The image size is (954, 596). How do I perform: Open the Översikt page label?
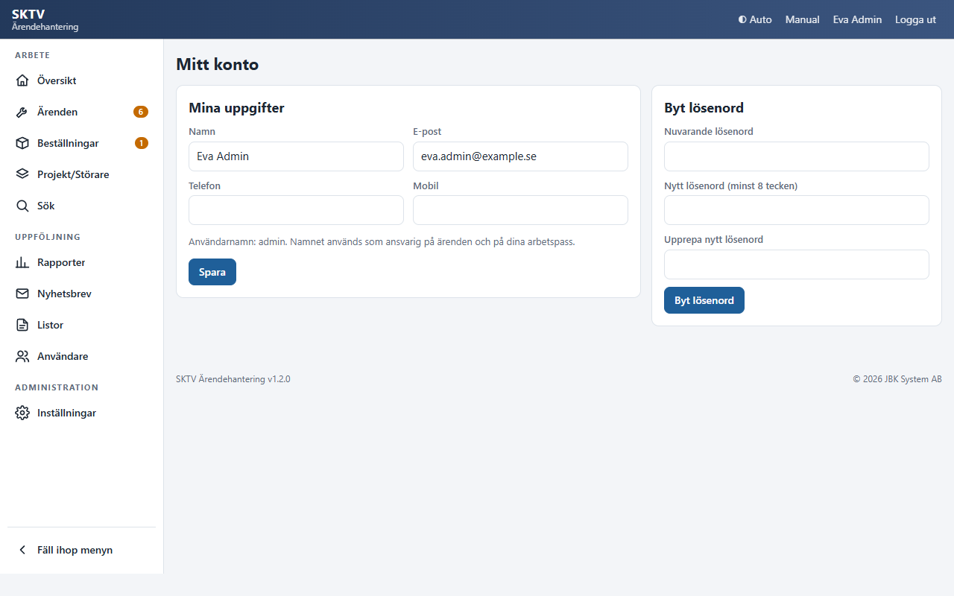click(x=57, y=80)
